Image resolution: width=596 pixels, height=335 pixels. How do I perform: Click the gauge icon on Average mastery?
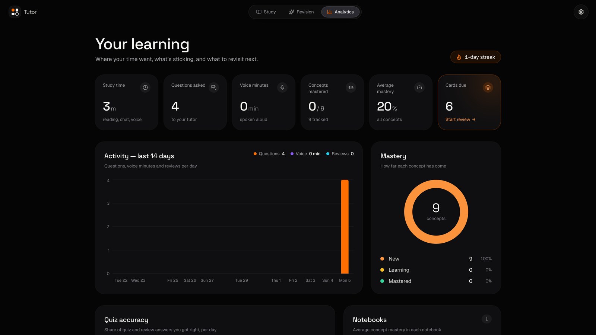coord(419,87)
